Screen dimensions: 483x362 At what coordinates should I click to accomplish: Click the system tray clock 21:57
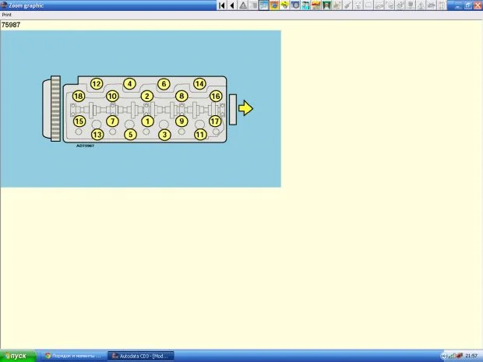click(x=471, y=356)
